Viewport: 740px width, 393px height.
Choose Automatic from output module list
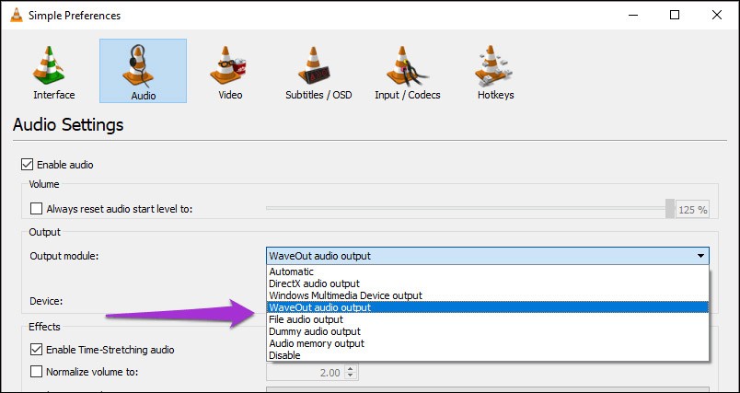click(x=291, y=272)
